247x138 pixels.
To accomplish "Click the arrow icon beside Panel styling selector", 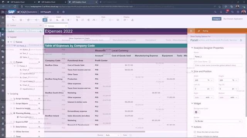I will 241,40.
